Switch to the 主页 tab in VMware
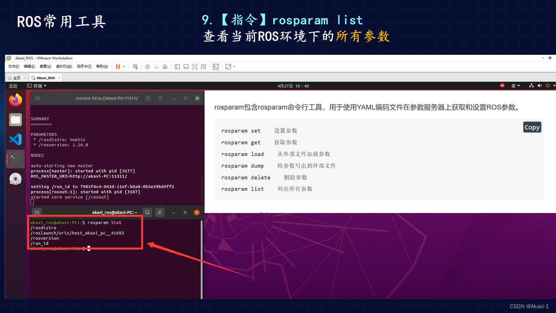 click(16, 77)
